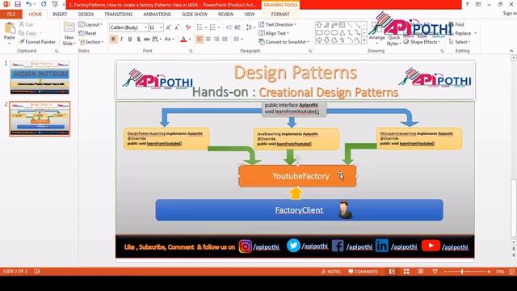Expand the Section dropdown
517x291 pixels.
[x=91, y=42]
